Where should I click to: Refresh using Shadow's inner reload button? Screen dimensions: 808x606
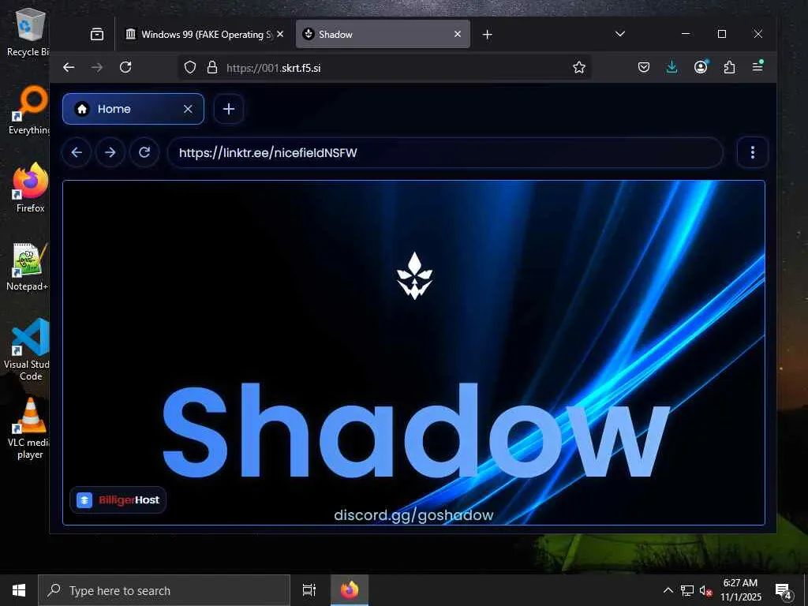pos(144,152)
